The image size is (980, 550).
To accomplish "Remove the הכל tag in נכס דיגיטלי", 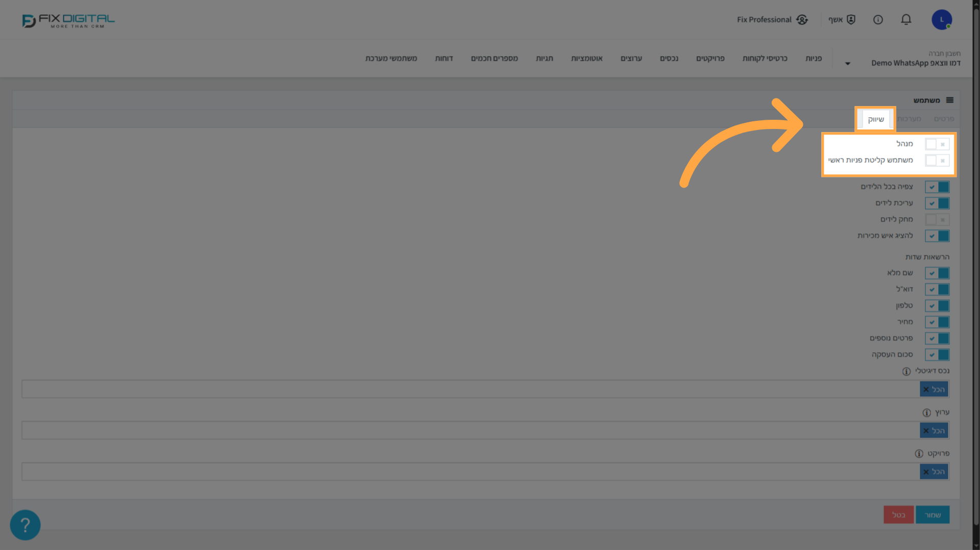I will (926, 389).
